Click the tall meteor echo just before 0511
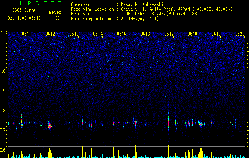 [22, 120]
